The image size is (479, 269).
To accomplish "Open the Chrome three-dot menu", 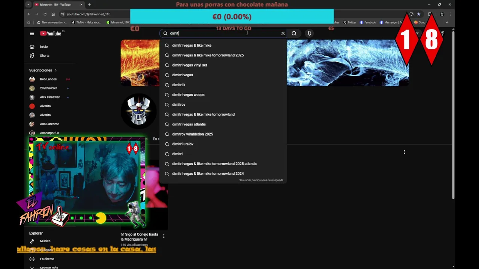I will [x=450, y=14].
